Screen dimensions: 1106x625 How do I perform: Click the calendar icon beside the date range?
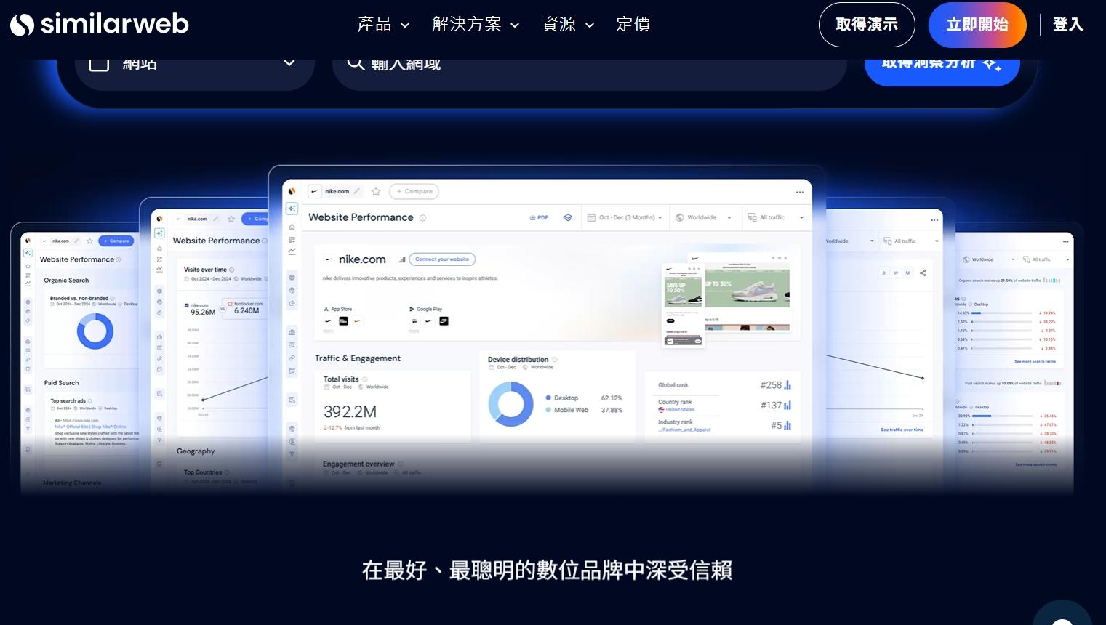[x=591, y=217]
